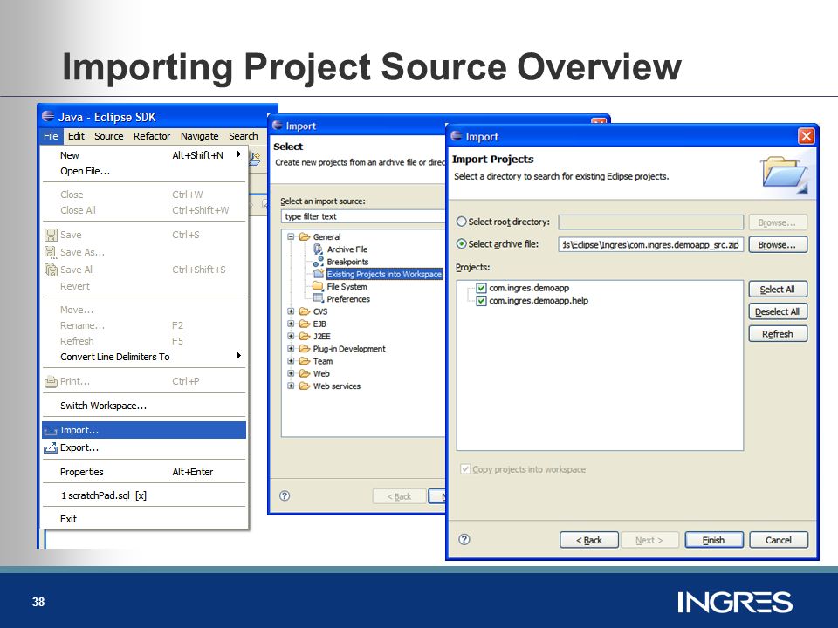Open the Navigate menu
838x628 pixels.
[x=199, y=136]
